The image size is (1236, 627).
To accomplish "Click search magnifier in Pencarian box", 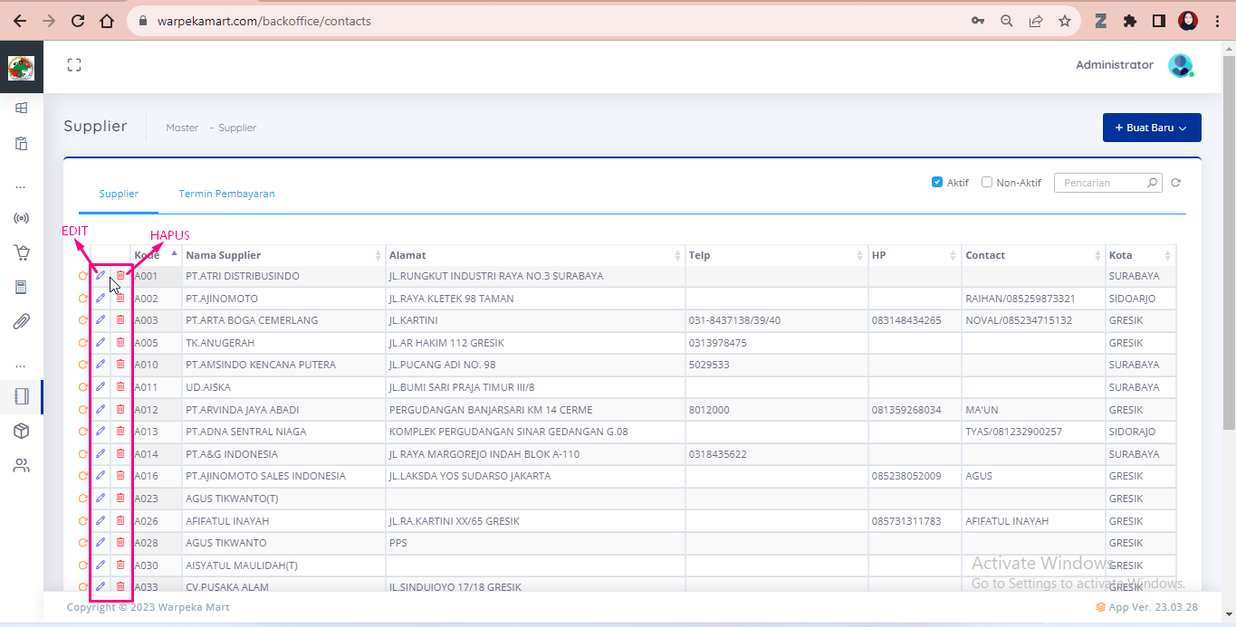I will click(1152, 183).
